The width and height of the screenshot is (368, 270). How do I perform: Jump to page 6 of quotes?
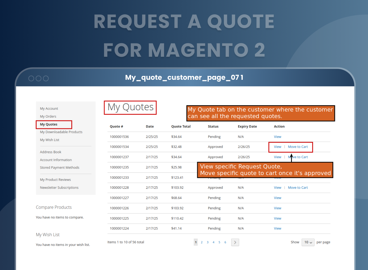225,242
